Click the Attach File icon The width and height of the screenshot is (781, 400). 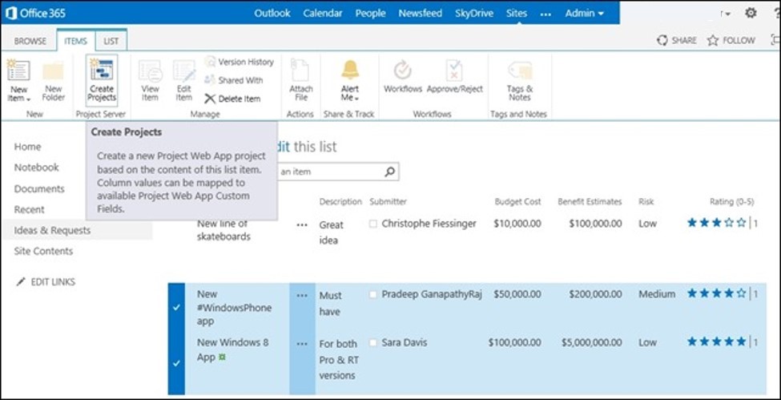(300, 71)
